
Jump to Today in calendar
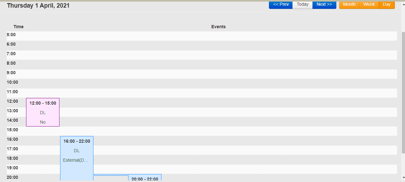(303, 4)
